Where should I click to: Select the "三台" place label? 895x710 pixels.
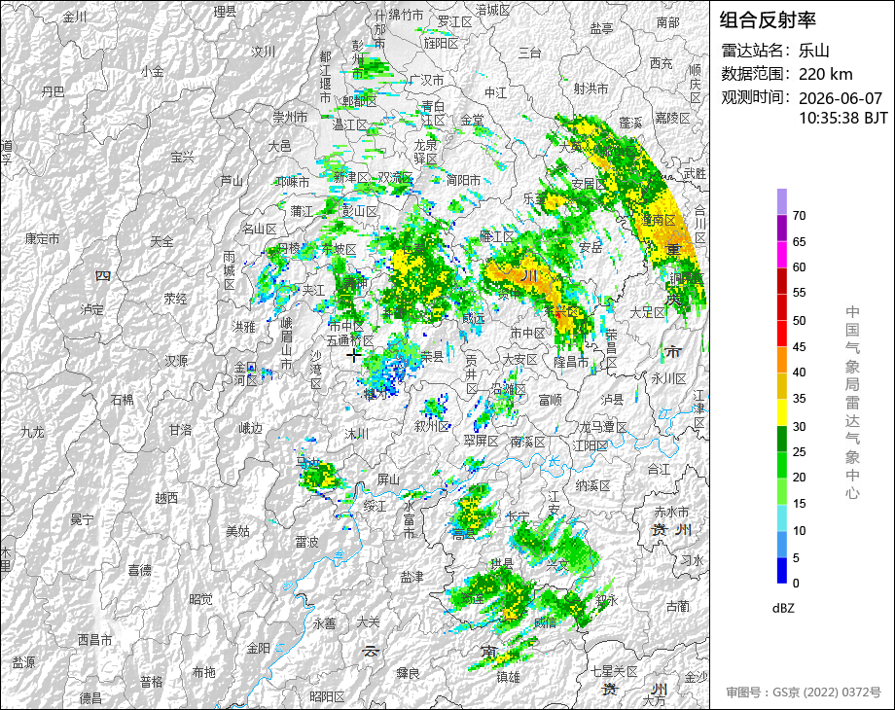(529, 53)
